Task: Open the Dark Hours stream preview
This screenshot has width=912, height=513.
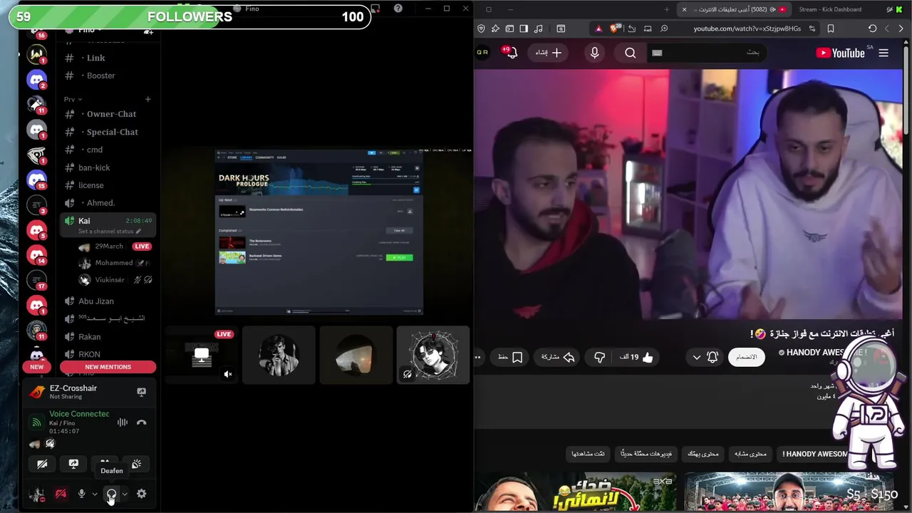Action: (x=319, y=232)
